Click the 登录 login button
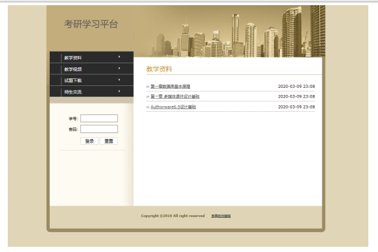The image size is (378, 252). coord(89,141)
